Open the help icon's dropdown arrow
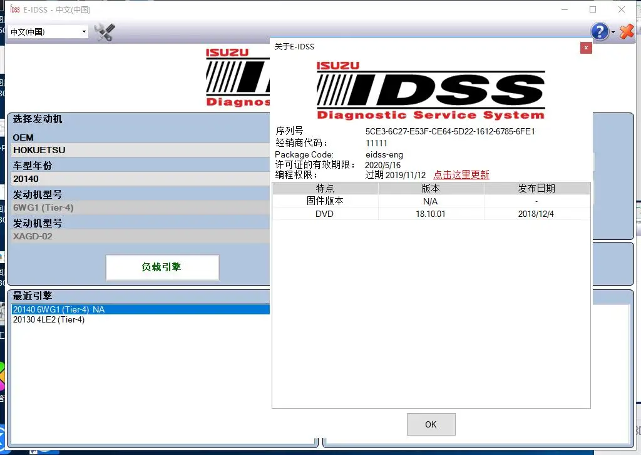The image size is (641, 455). click(613, 32)
